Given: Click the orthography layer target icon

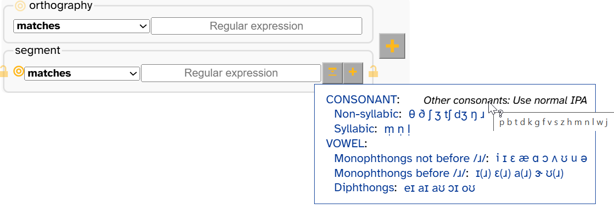Looking at the screenshot, I should pos(20,6).
